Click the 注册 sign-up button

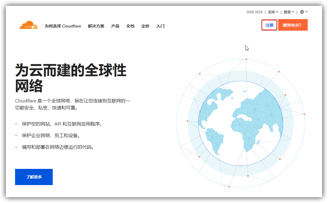[x=269, y=25]
